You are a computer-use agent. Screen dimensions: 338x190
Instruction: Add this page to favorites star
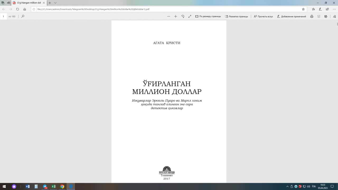(303, 9)
